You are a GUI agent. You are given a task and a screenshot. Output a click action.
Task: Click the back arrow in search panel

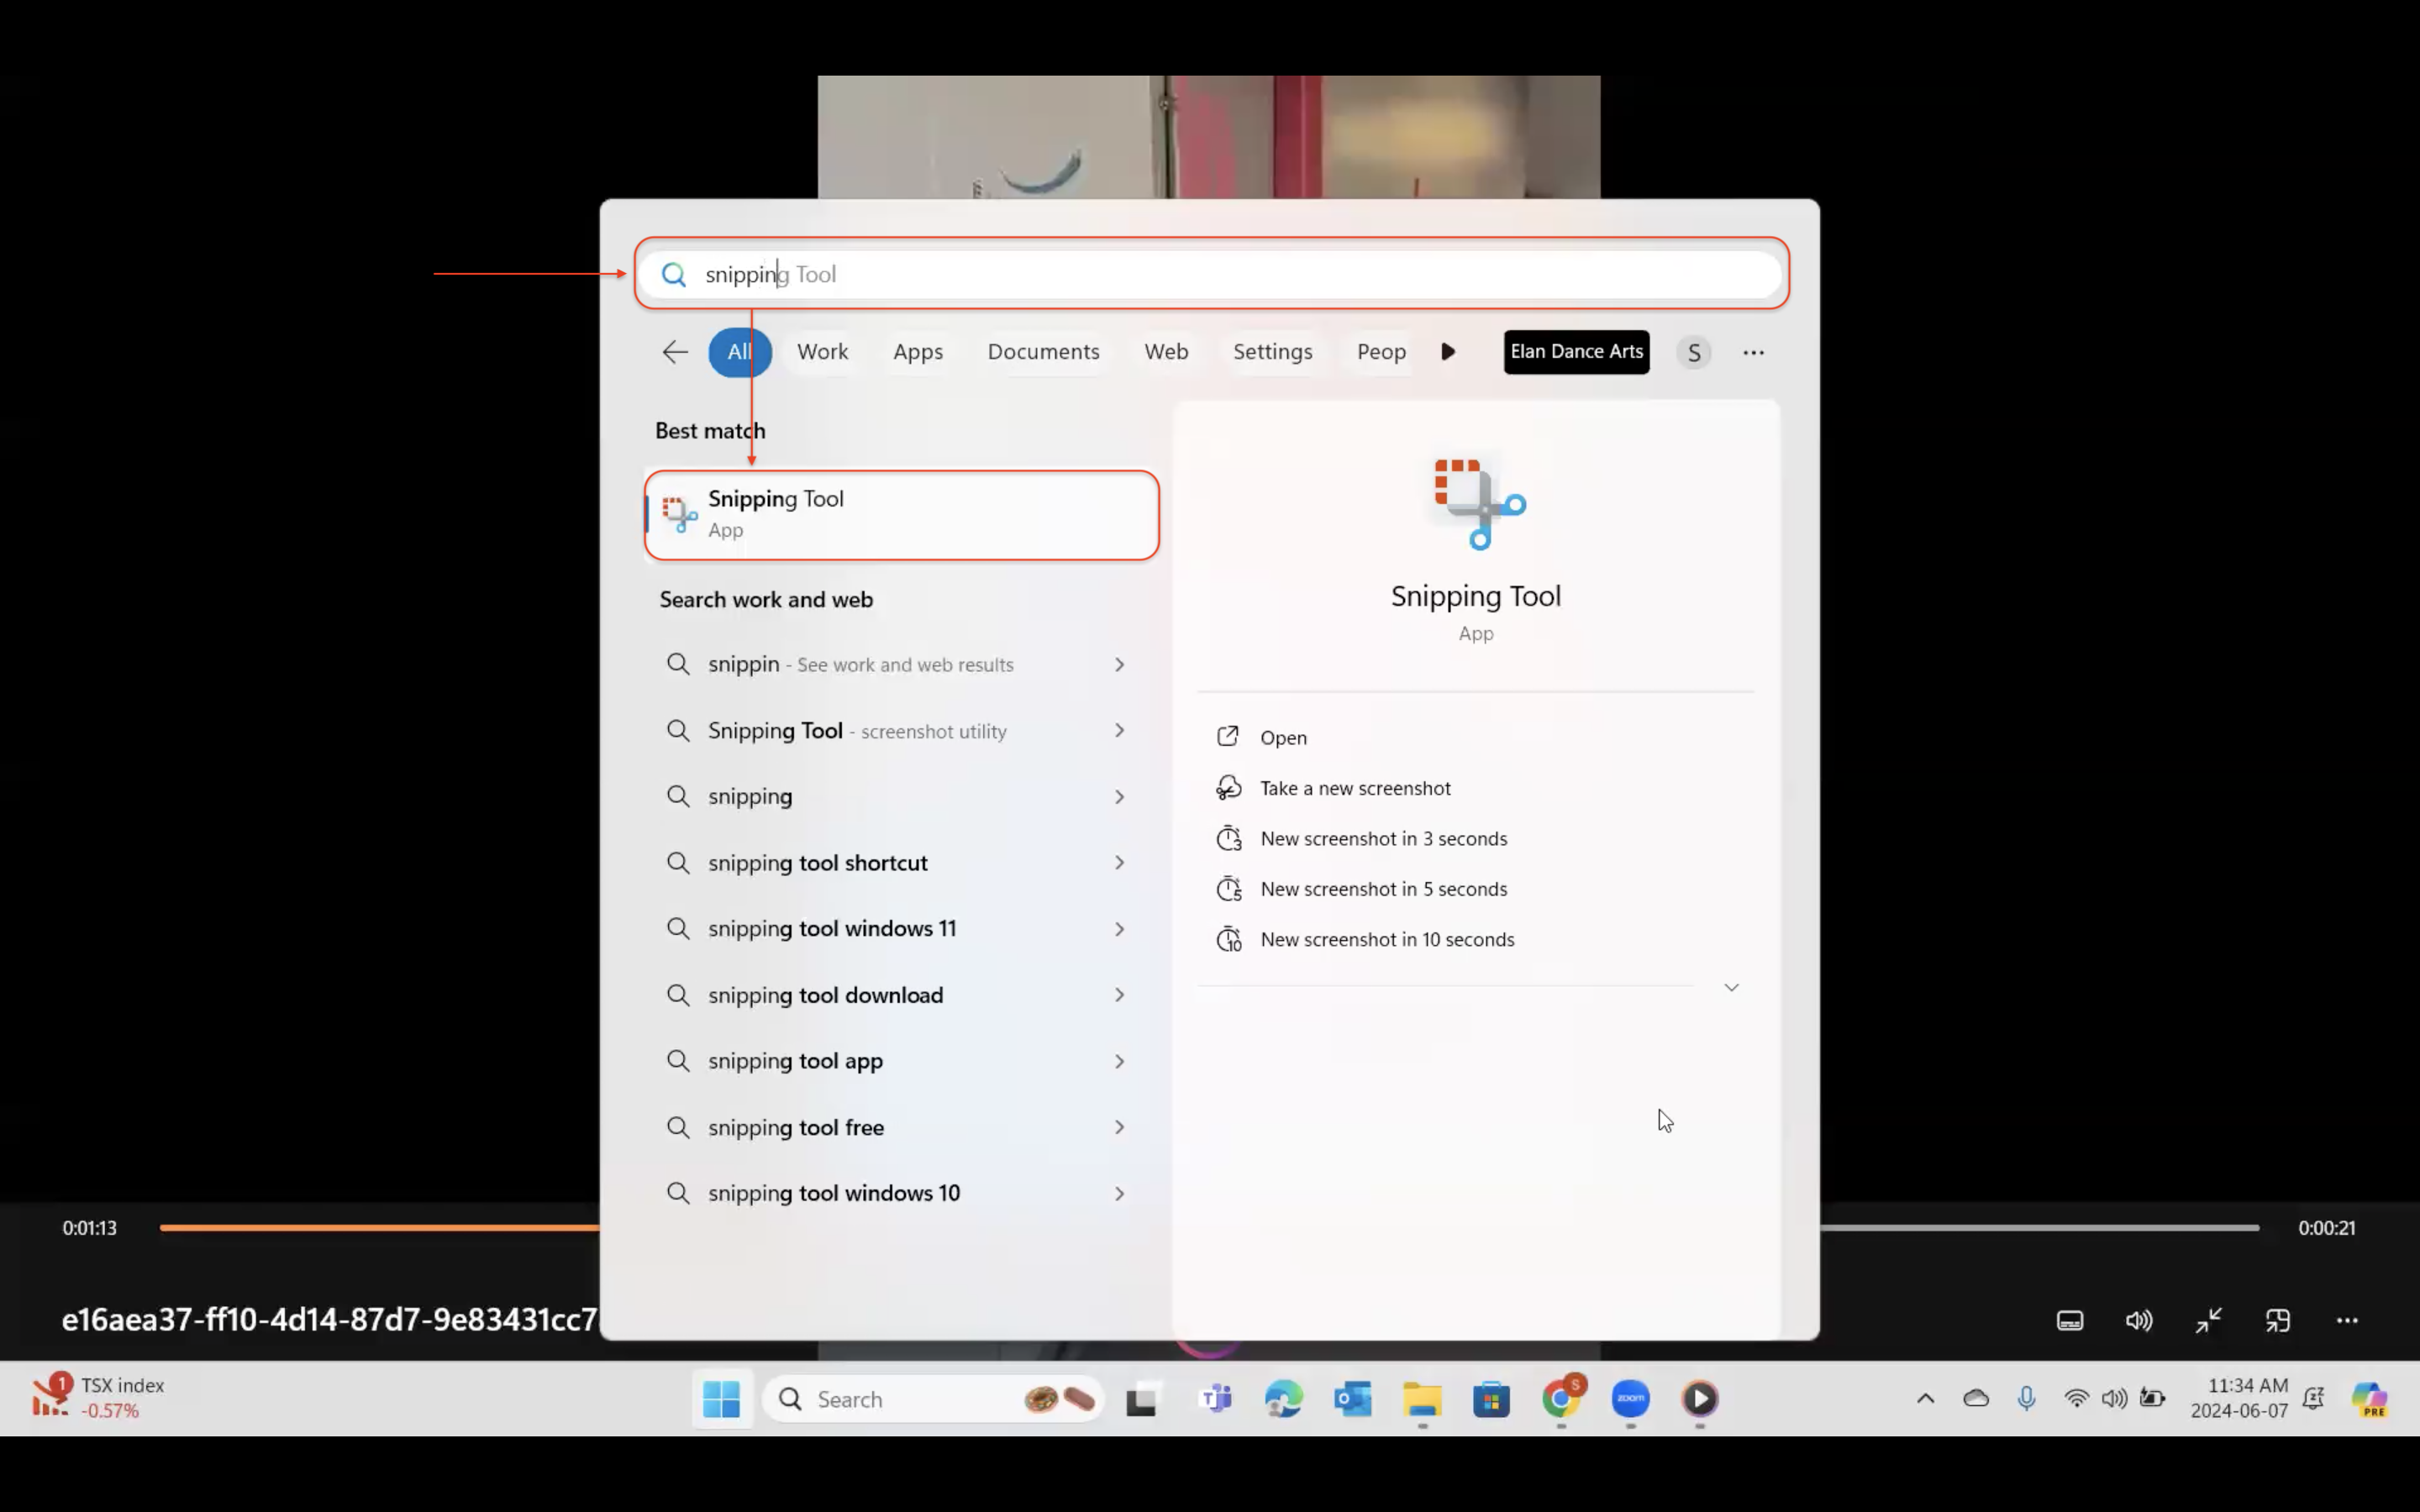675,352
